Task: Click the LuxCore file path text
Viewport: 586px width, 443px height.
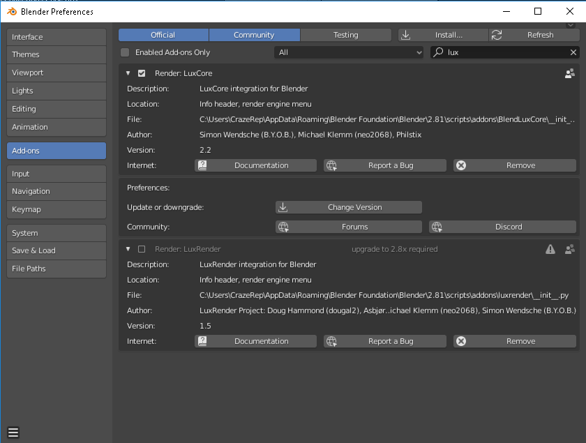Action: click(386, 119)
